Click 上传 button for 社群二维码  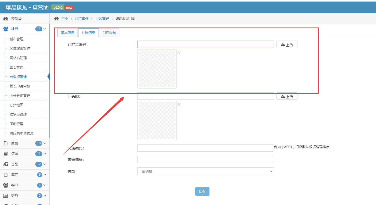pyautogui.click(x=287, y=45)
